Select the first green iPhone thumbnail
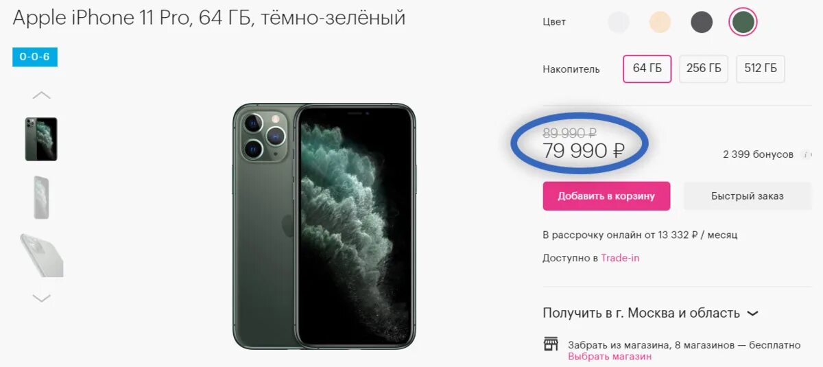Viewport: 823px width, 367px height. pos(41,139)
